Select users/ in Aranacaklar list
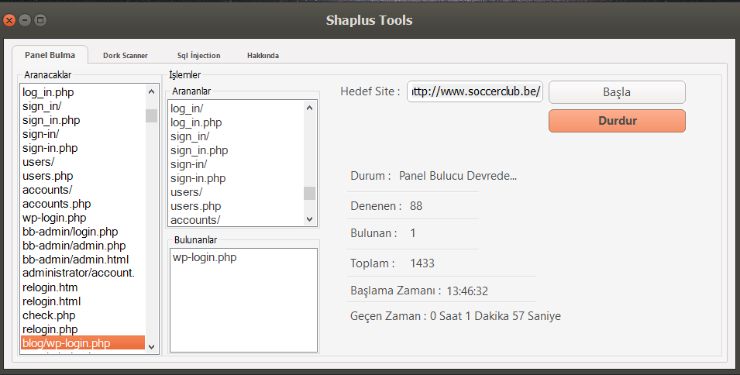 point(83,162)
